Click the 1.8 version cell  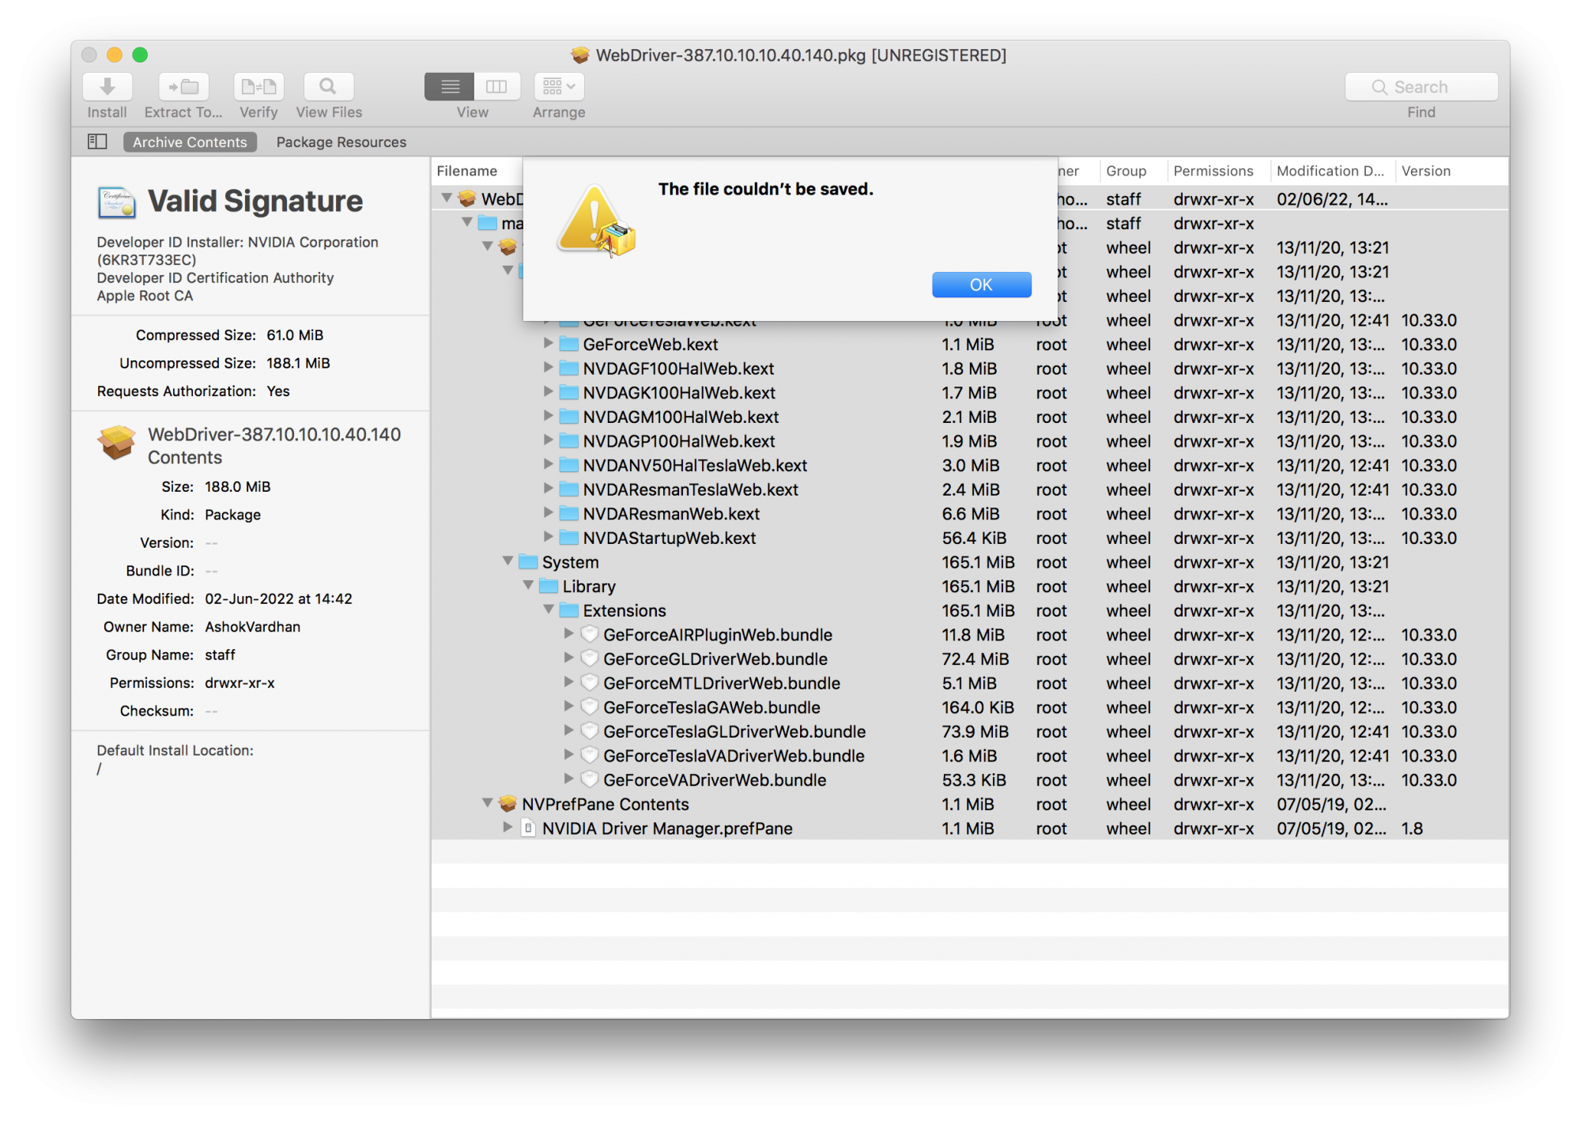coord(1412,828)
